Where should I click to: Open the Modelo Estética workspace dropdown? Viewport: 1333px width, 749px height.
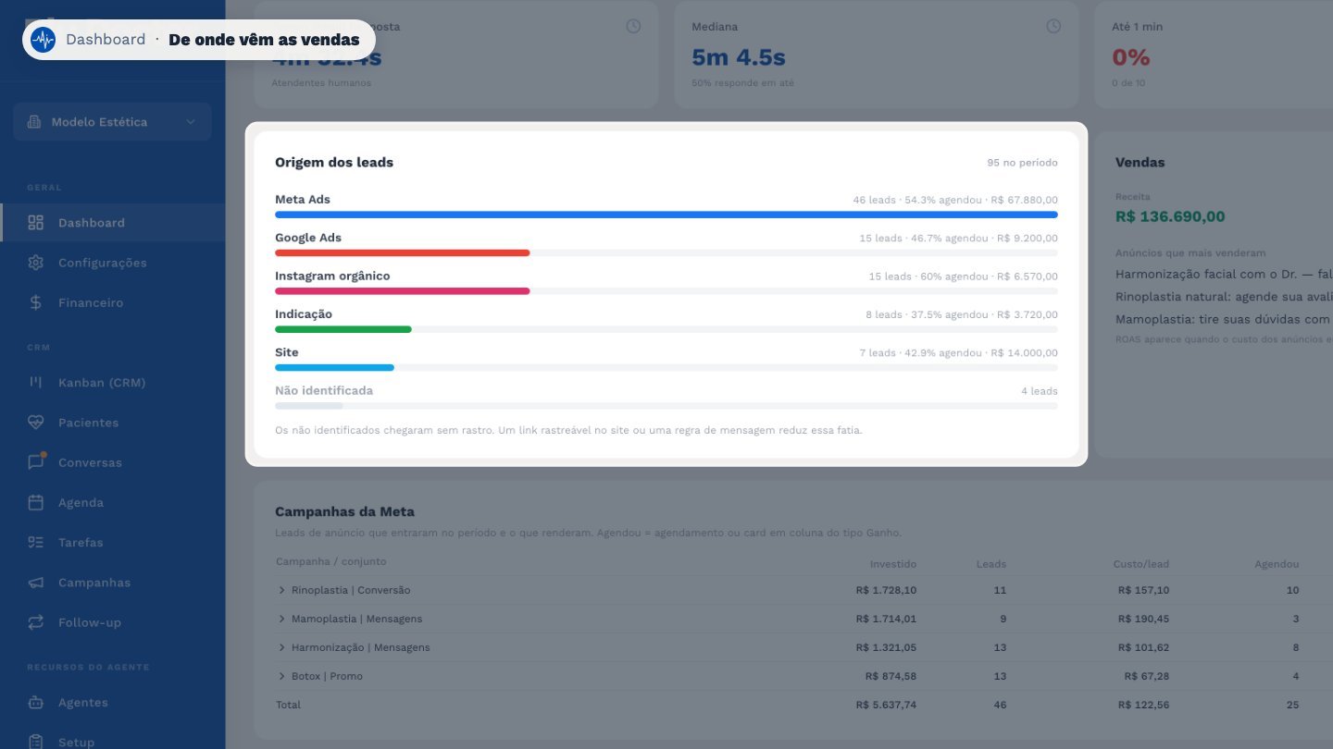point(112,122)
